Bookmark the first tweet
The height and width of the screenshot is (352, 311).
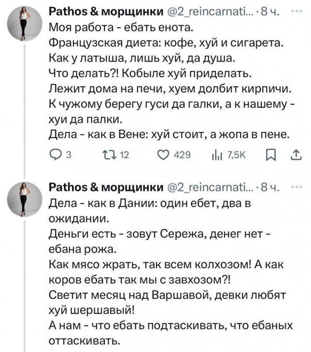pyautogui.click(x=267, y=154)
